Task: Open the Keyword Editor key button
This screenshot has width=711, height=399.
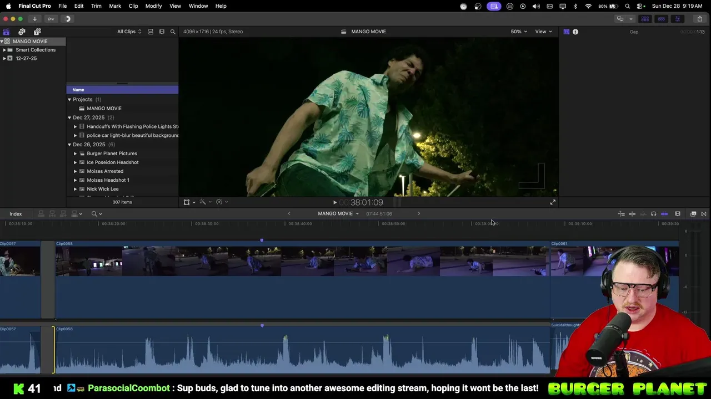Action: [x=51, y=19]
